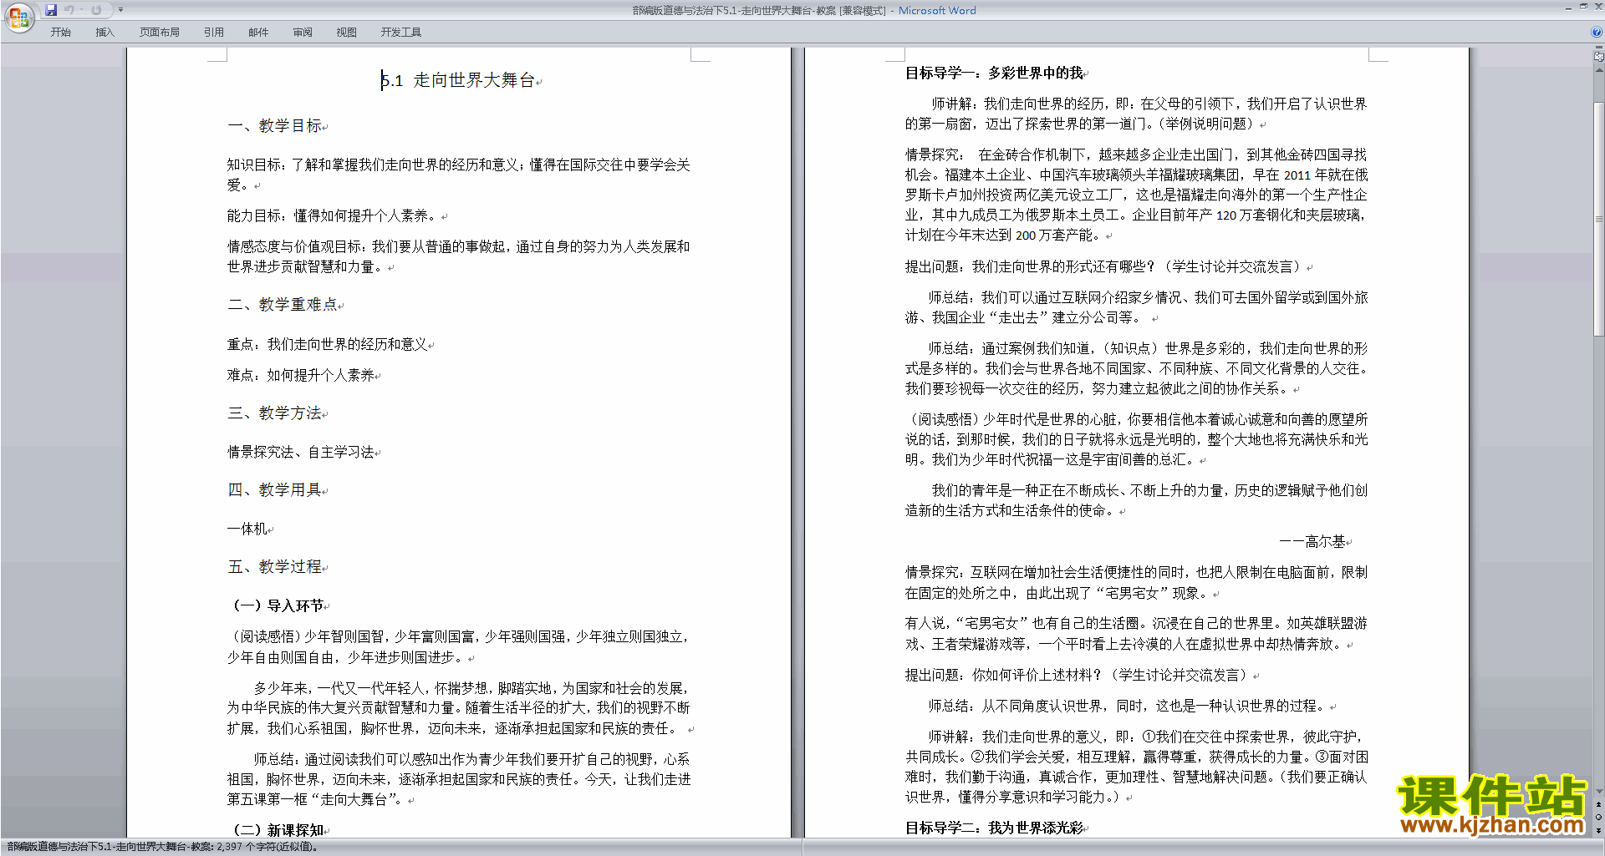Click the attribution '——高尔基'

[x=1312, y=542]
